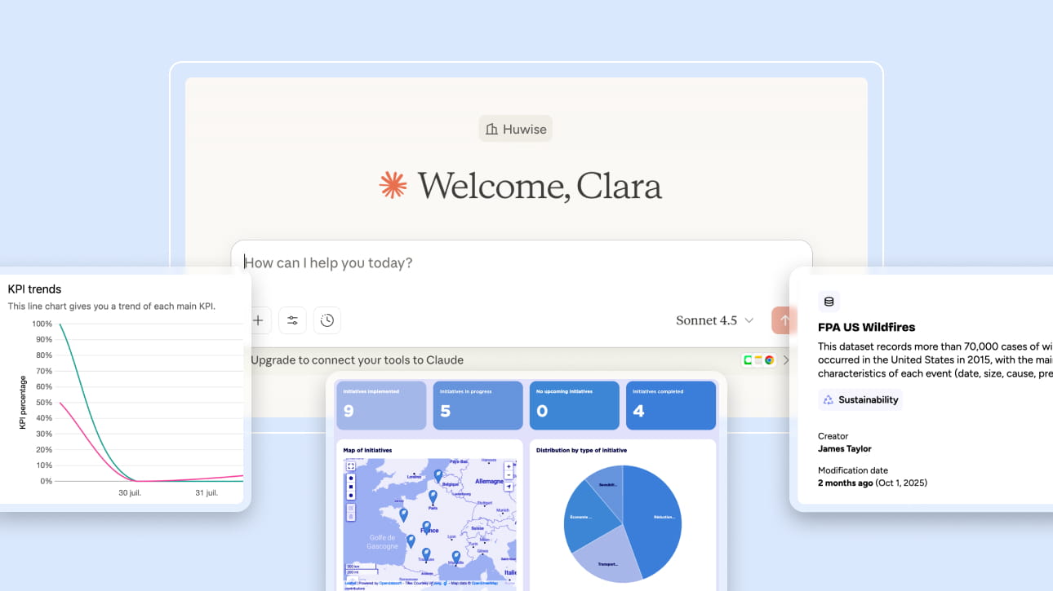Click the database icon above FPA US Wildfires

point(829,302)
